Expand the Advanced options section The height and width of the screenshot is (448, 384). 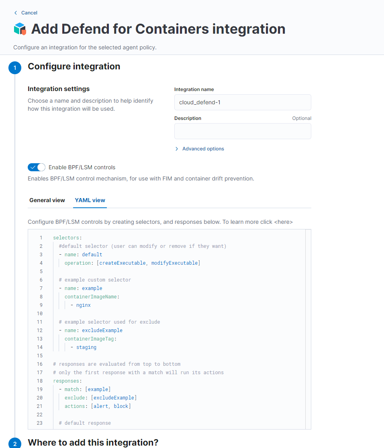pyautogui.click(x=203, y=148)
